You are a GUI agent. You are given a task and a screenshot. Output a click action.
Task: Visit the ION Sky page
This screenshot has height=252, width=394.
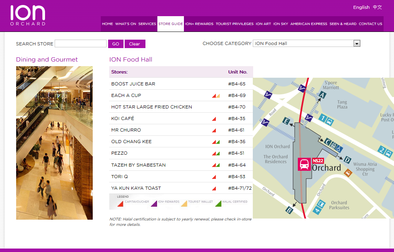pyautogui.click(x=280, y=24)
